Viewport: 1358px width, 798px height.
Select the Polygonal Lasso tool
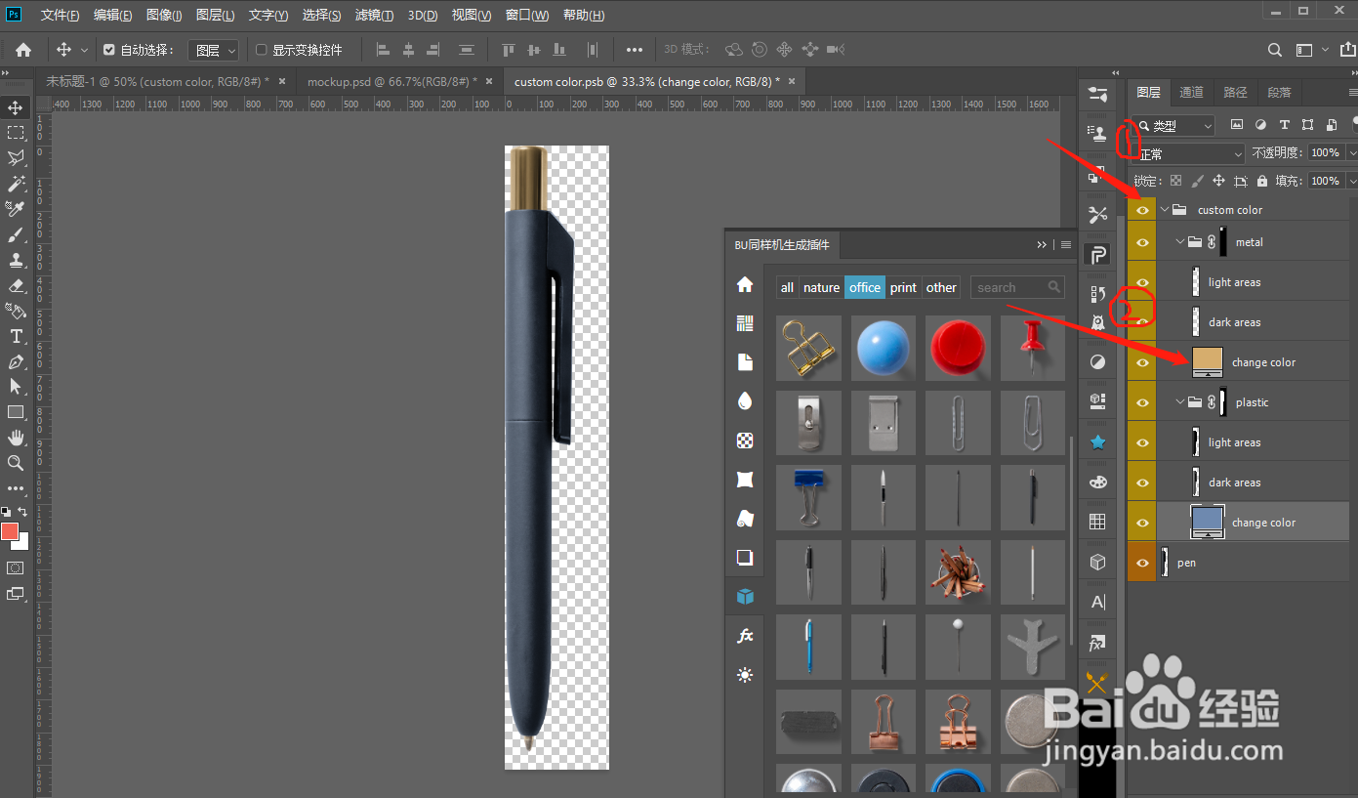pos(16,158)
